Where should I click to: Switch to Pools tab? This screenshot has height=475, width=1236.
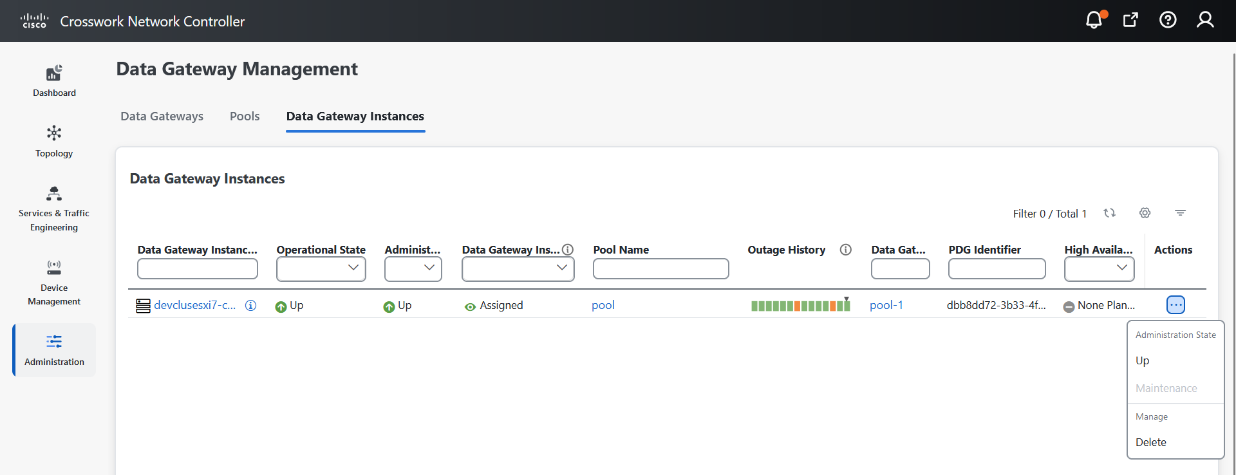[245, 116]
